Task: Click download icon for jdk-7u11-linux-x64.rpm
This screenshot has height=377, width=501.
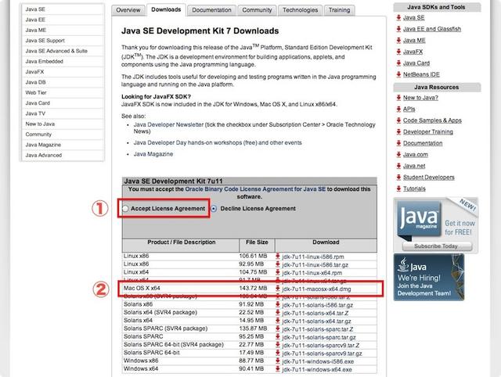Action: click(278, 273)
